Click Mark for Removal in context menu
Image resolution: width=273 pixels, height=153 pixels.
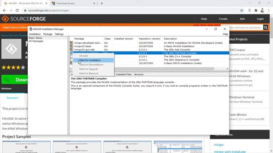[93, 74]
